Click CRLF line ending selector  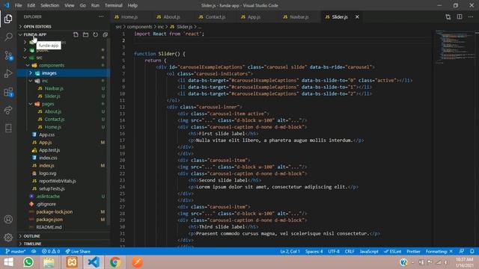click(x=350, y=251)
